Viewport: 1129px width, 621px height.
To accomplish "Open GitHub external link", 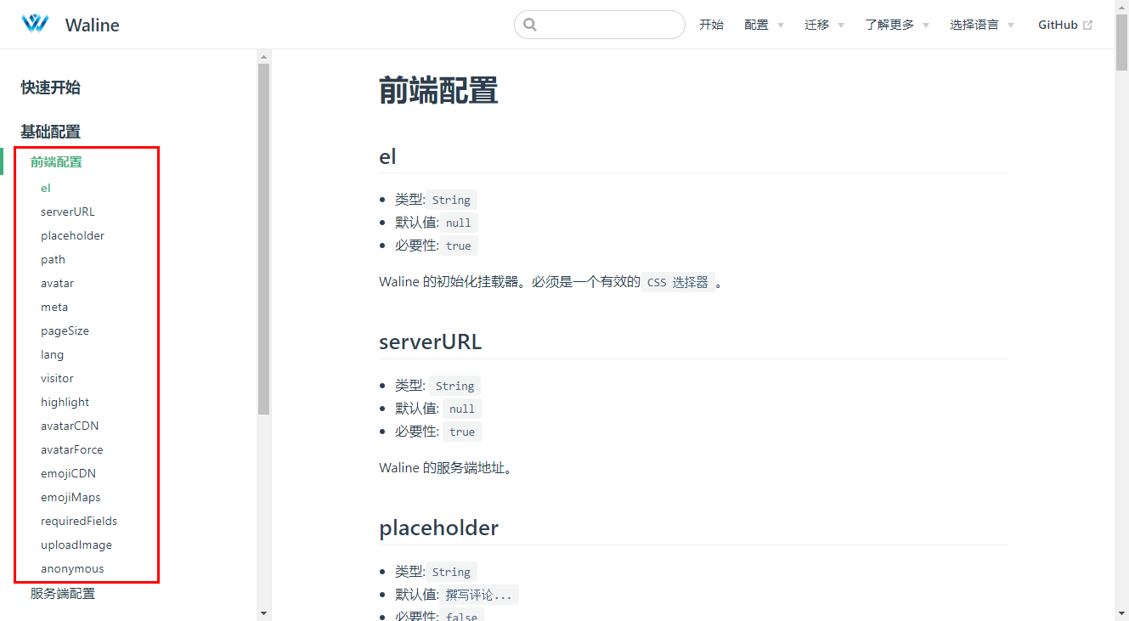I will coord(1065,25).
